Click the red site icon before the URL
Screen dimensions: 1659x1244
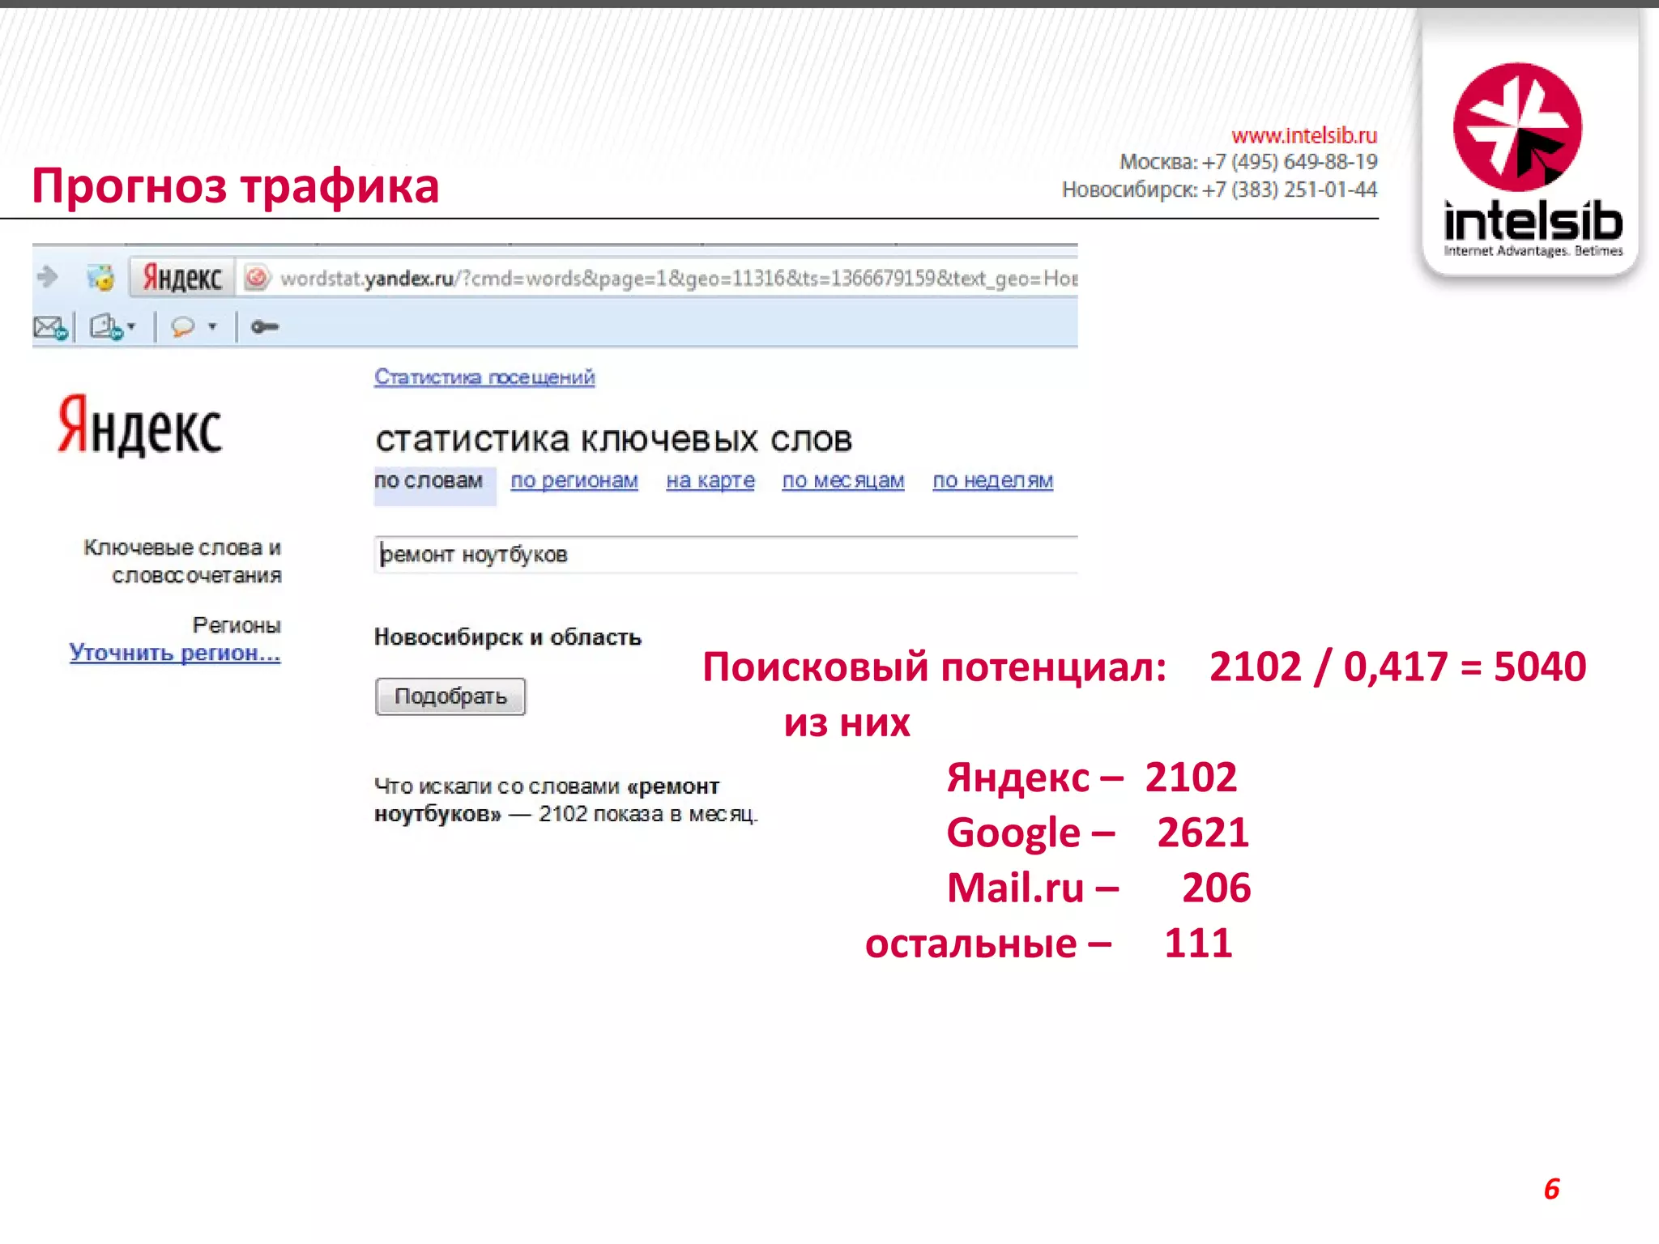tap(257, 278)
